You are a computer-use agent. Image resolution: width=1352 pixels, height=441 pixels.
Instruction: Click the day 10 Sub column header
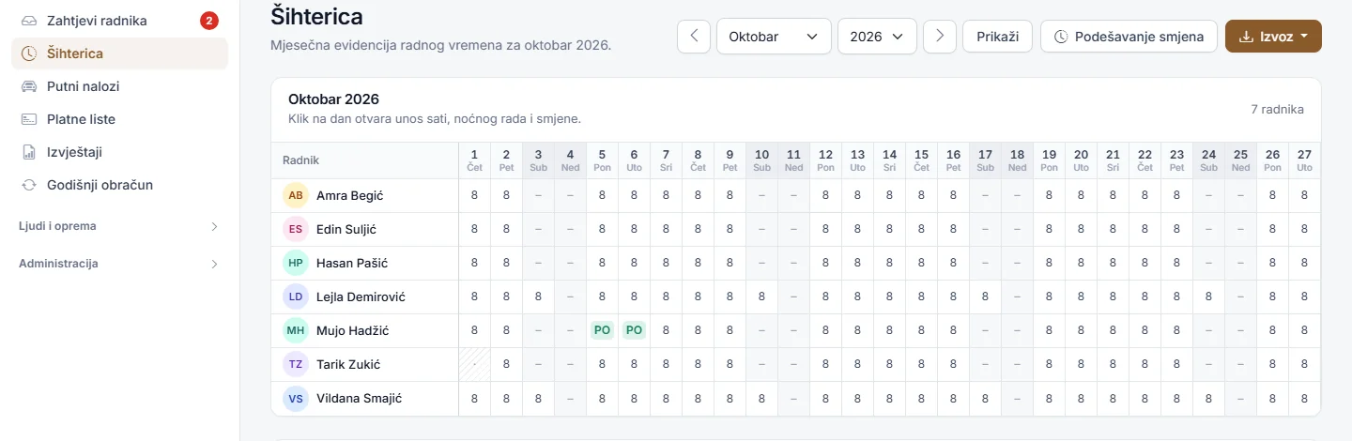click(x=761, y=160)
